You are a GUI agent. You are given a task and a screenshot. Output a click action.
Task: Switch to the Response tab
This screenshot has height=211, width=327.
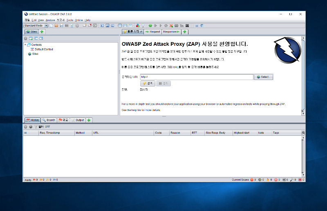click(x=171, y=32)
